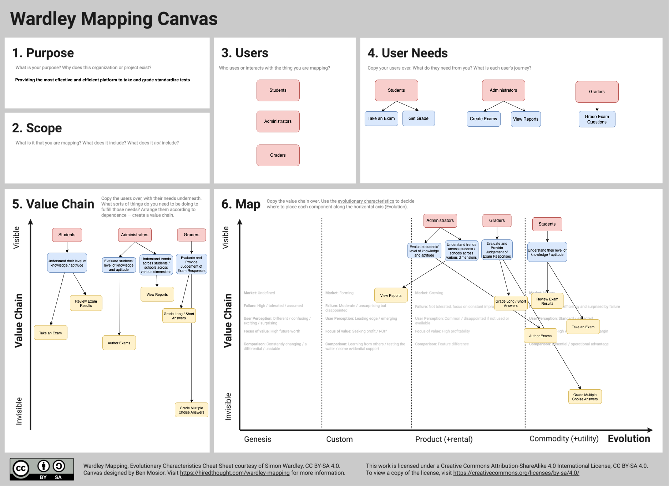Click the Grade Exam Questions node
This screenshot has width=669, height=486.
point(597,119)
